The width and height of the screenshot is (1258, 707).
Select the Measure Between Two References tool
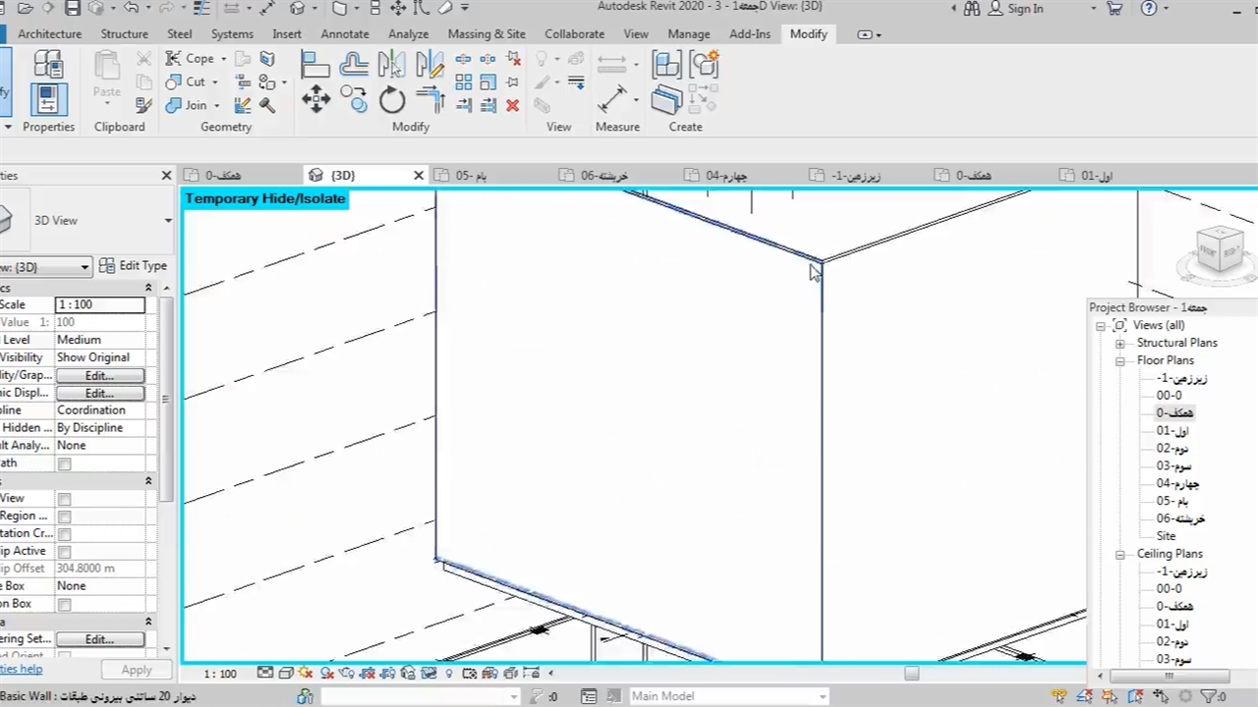[612, 99]
